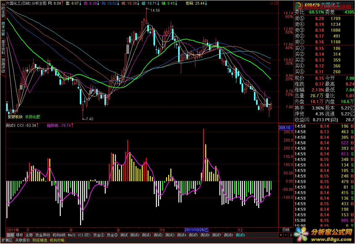This screenshot has height=244, width=355.
Task: Switch to the 资金② indicator tab
Action: tap(112, 235)
